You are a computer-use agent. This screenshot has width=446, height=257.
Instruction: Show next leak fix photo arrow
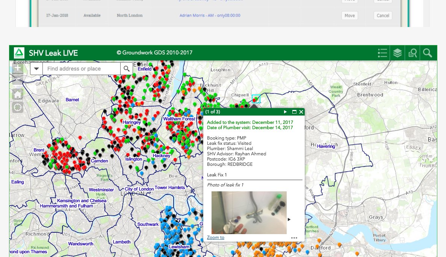tap(289, 219)
